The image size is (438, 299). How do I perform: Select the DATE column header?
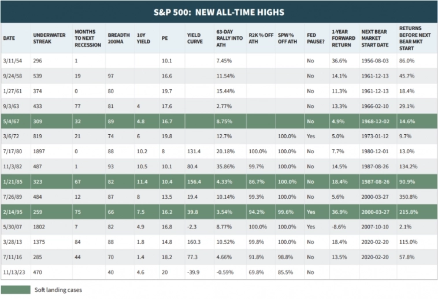click(x=9, y=38)
